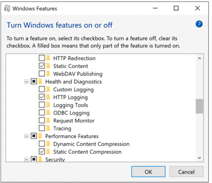Image resolution: width=212 pixels, height=183 pixels.
Task: Collapse the Performance Features tree node
Action: click(27, 136)
